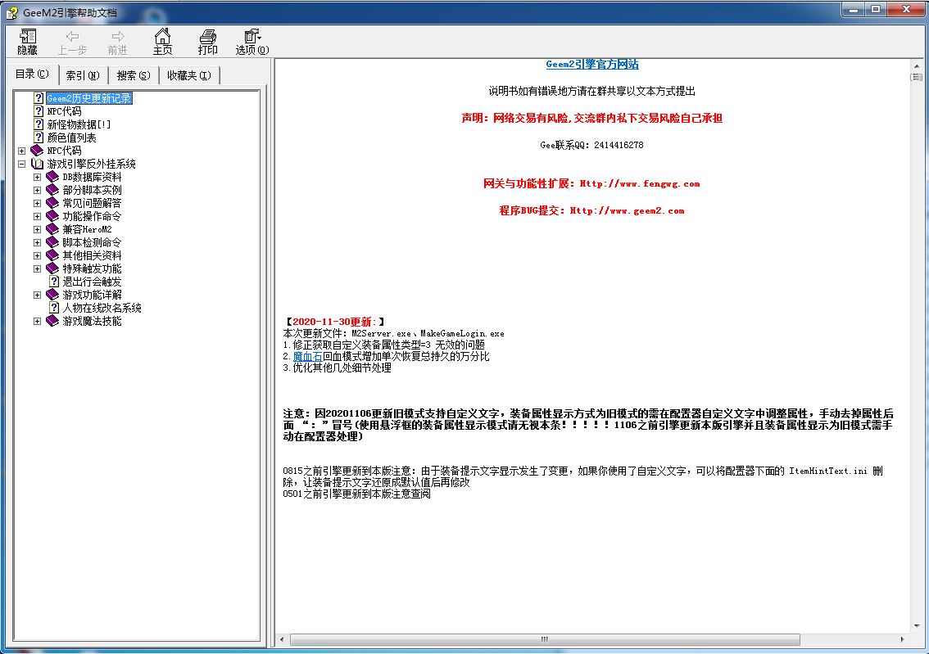The height and width of the screenshot is (654, 929).
Task: Open the Geem2引擎官方网站 link
Action: pos(592,65)
